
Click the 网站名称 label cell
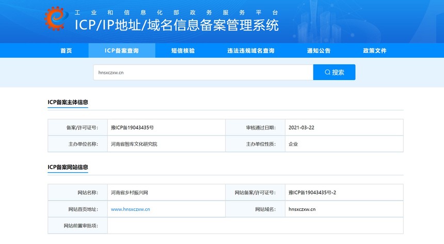(77, 192)
